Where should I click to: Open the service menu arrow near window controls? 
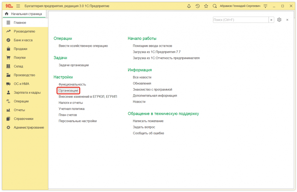pos(265,6)
